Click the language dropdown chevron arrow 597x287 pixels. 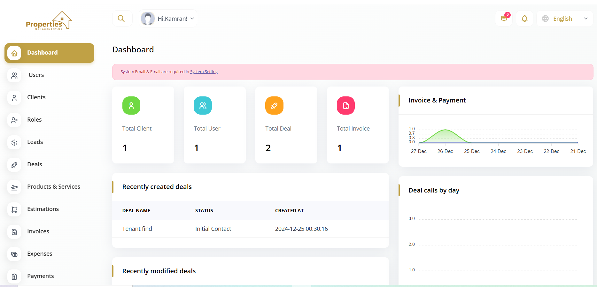tap(585, 19)
